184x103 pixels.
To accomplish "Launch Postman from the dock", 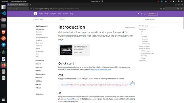I will pyautogui.click(x=3, y=38).
